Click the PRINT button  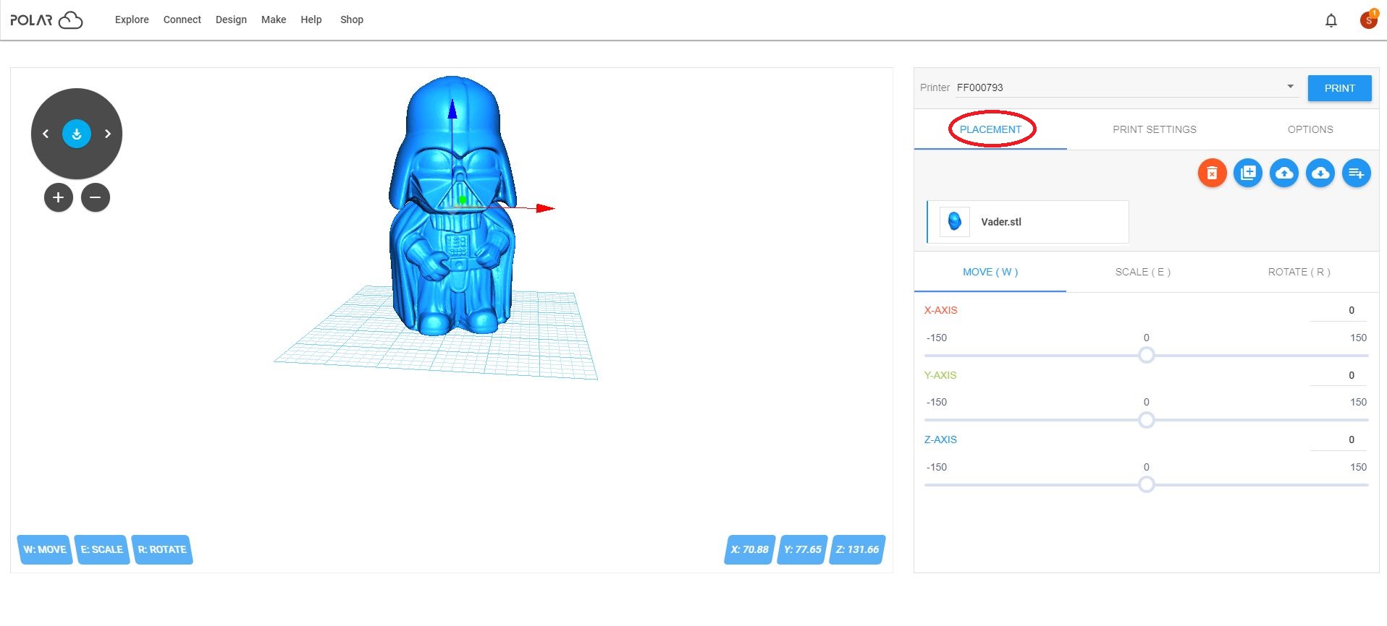[x=1339, y=88]
